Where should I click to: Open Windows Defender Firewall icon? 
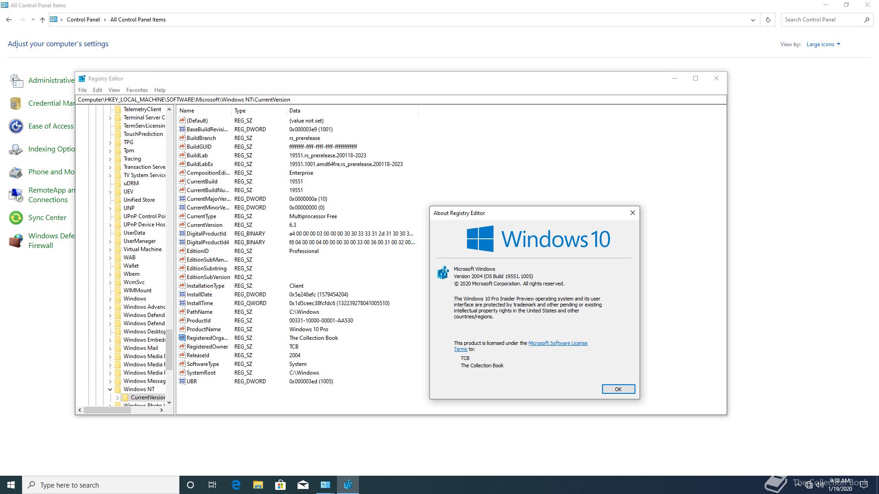16,241
